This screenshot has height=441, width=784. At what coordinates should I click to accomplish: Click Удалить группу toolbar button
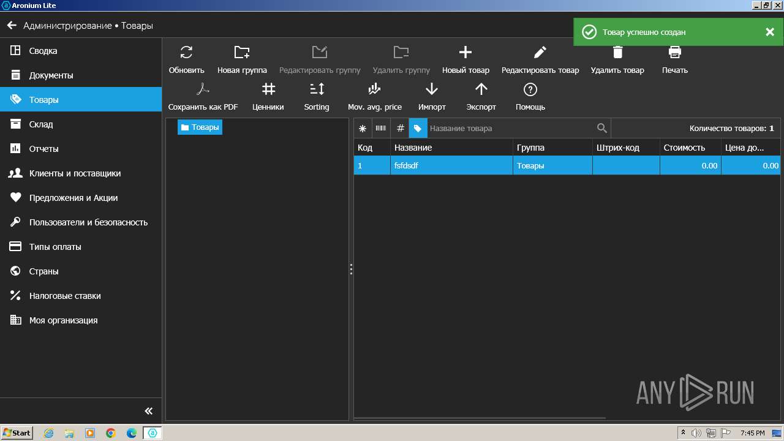click(401, 59)
